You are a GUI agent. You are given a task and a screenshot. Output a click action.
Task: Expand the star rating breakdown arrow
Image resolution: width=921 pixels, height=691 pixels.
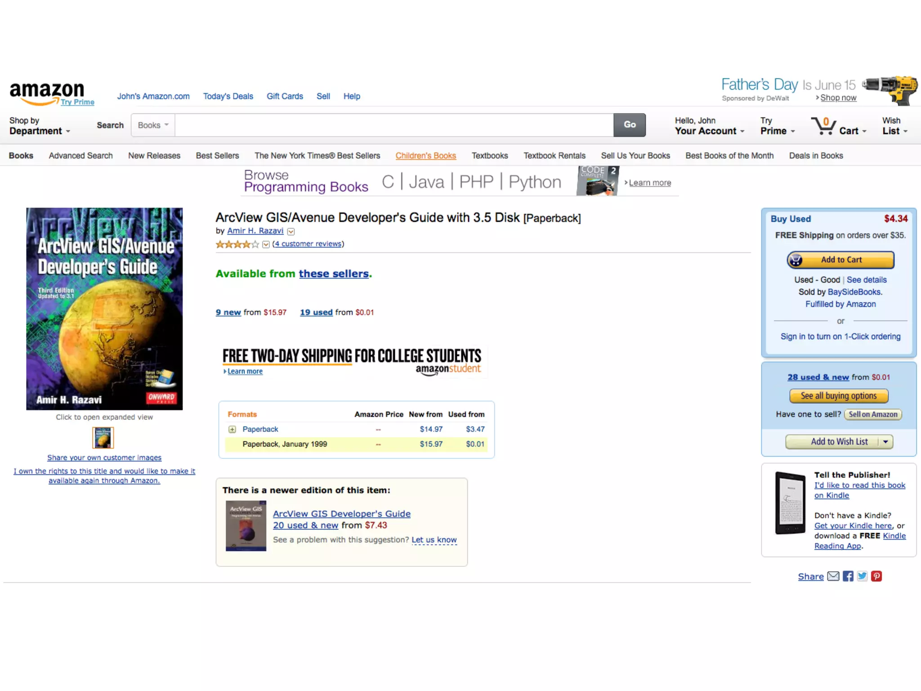pyautogui.click(x=266, y=244)
